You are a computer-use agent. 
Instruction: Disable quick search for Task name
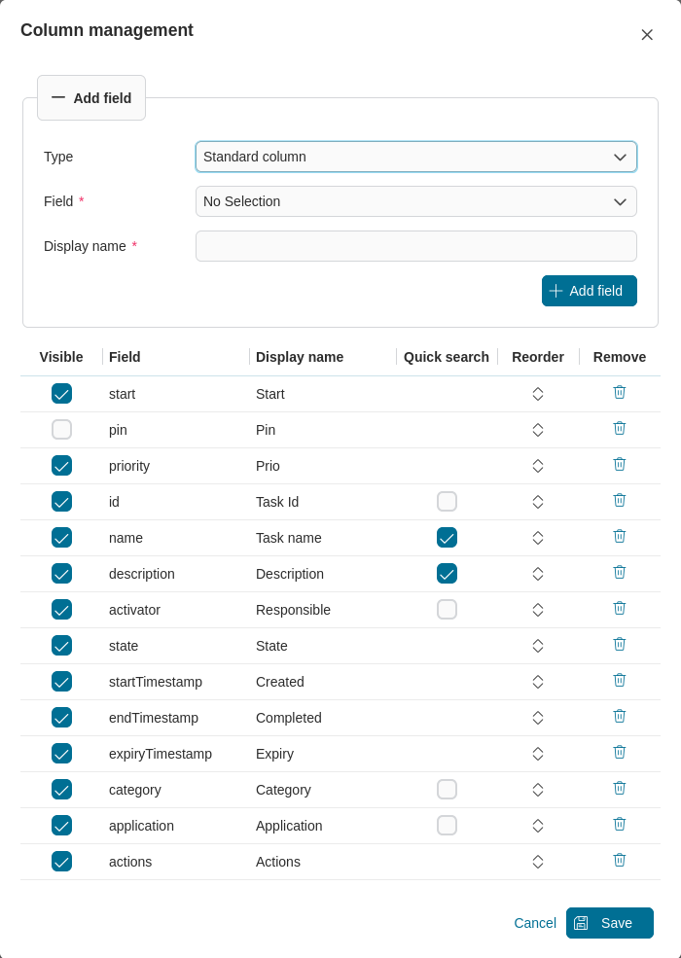[x=447, y=537]
